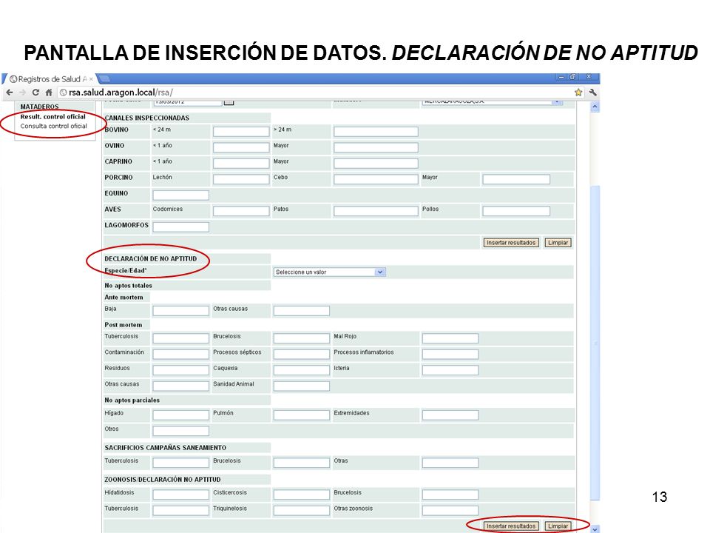Focus the Procesos sépticos field
710x533 pixels.
[302, 354]
